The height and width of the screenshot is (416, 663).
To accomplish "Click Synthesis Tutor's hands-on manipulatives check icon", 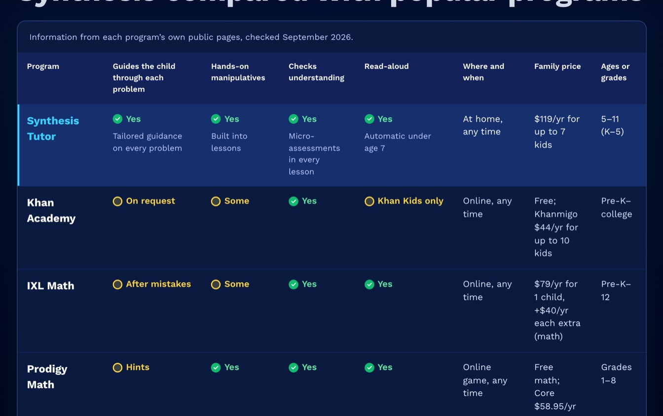I will point(216,119).
